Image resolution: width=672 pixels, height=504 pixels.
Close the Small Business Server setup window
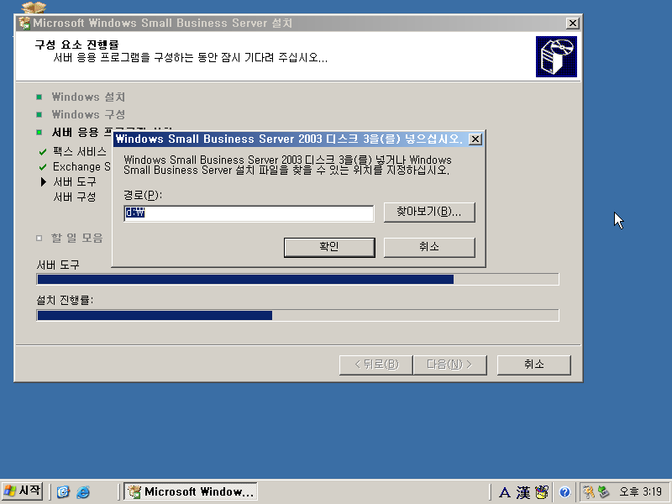coord(572,24)
